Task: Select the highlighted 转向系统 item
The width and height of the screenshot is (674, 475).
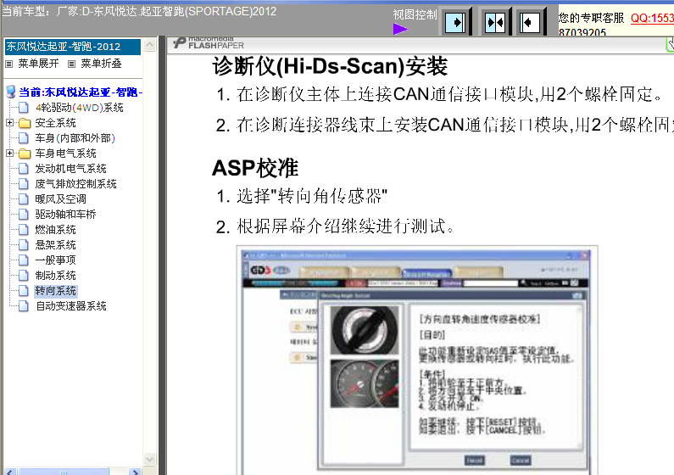Action: tap(55, 291)
